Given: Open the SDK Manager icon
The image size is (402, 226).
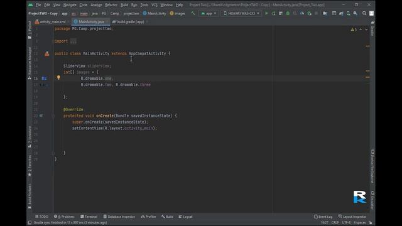Looking at the screenshot, I should (356, 13).
